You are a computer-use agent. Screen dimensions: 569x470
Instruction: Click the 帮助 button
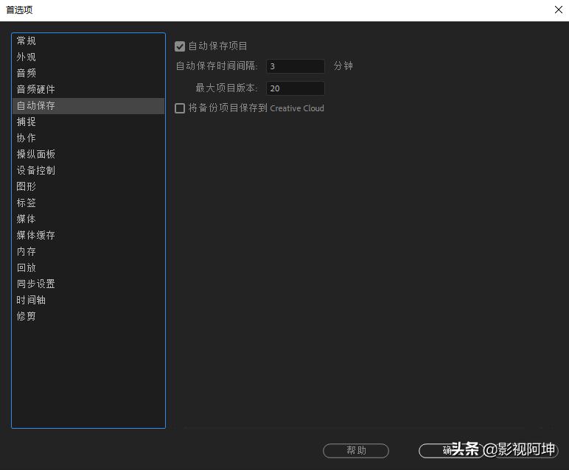pyautogui.click(x=356, y=451)
